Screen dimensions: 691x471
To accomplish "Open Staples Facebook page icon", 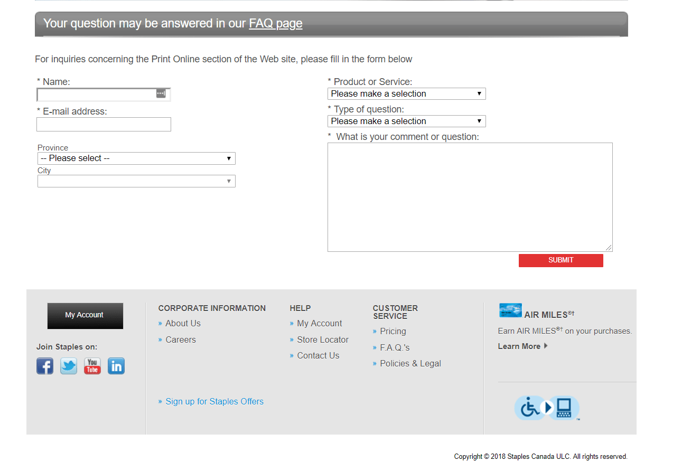I will [45, 366].
